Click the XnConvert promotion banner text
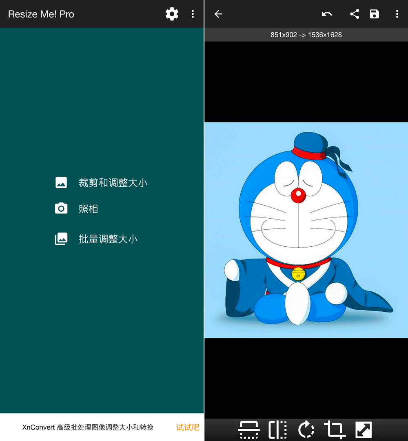This screenshot has width=408, height=441. click(x=88, y=427)
